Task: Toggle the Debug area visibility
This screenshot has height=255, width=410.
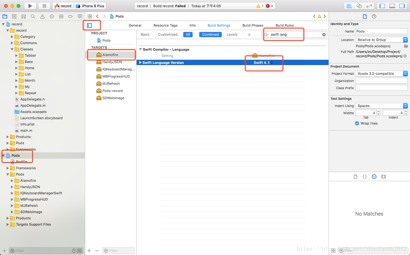Action: (392, 6)
